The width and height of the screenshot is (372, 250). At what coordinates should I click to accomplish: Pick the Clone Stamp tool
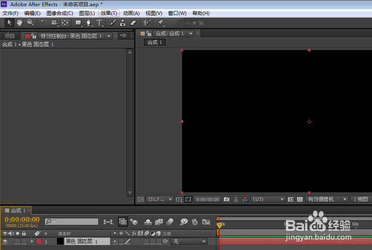coord(122,23)
